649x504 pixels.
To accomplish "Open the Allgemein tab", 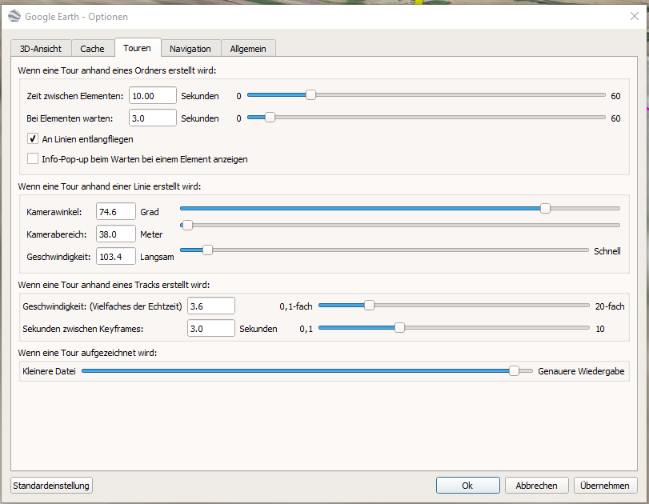I will click(x=248, y=49).
